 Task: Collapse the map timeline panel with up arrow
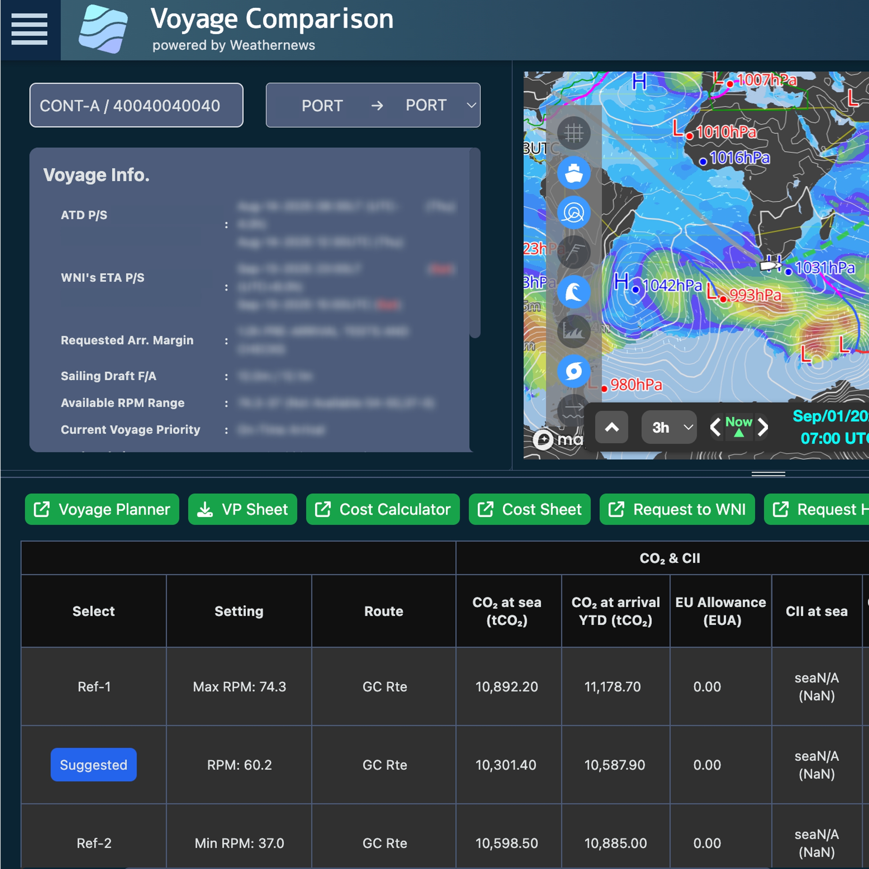(611, 427)
